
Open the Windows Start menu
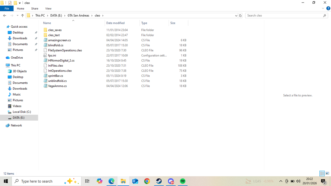click(6, 181)
